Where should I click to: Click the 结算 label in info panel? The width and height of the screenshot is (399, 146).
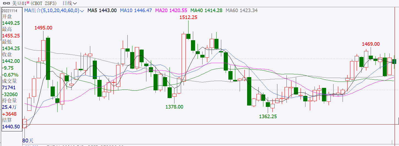click(7, 120)
